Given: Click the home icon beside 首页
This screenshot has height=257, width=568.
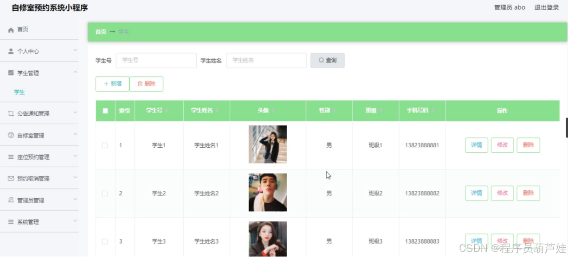Looking at the screenshot, I should point(11,30).
